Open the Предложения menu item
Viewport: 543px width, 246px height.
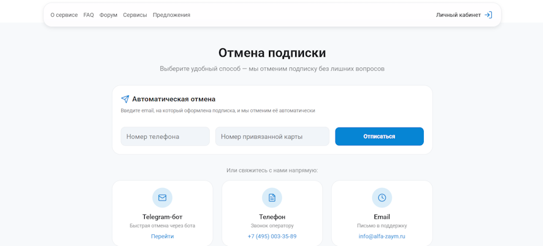[172, 15]
